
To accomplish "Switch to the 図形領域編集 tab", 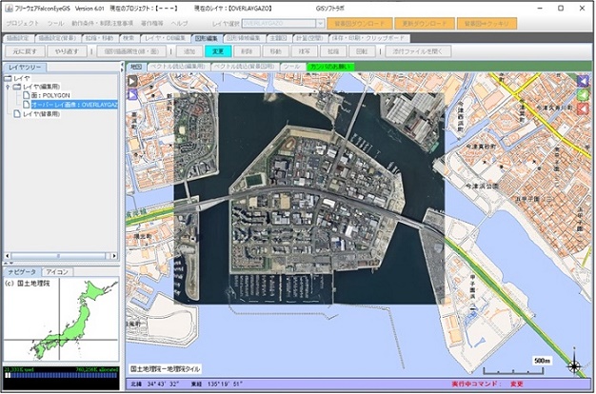I will point(244,38).
